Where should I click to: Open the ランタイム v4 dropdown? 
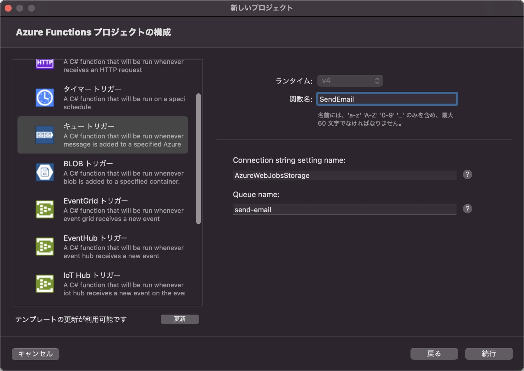(x=350, y=81)
